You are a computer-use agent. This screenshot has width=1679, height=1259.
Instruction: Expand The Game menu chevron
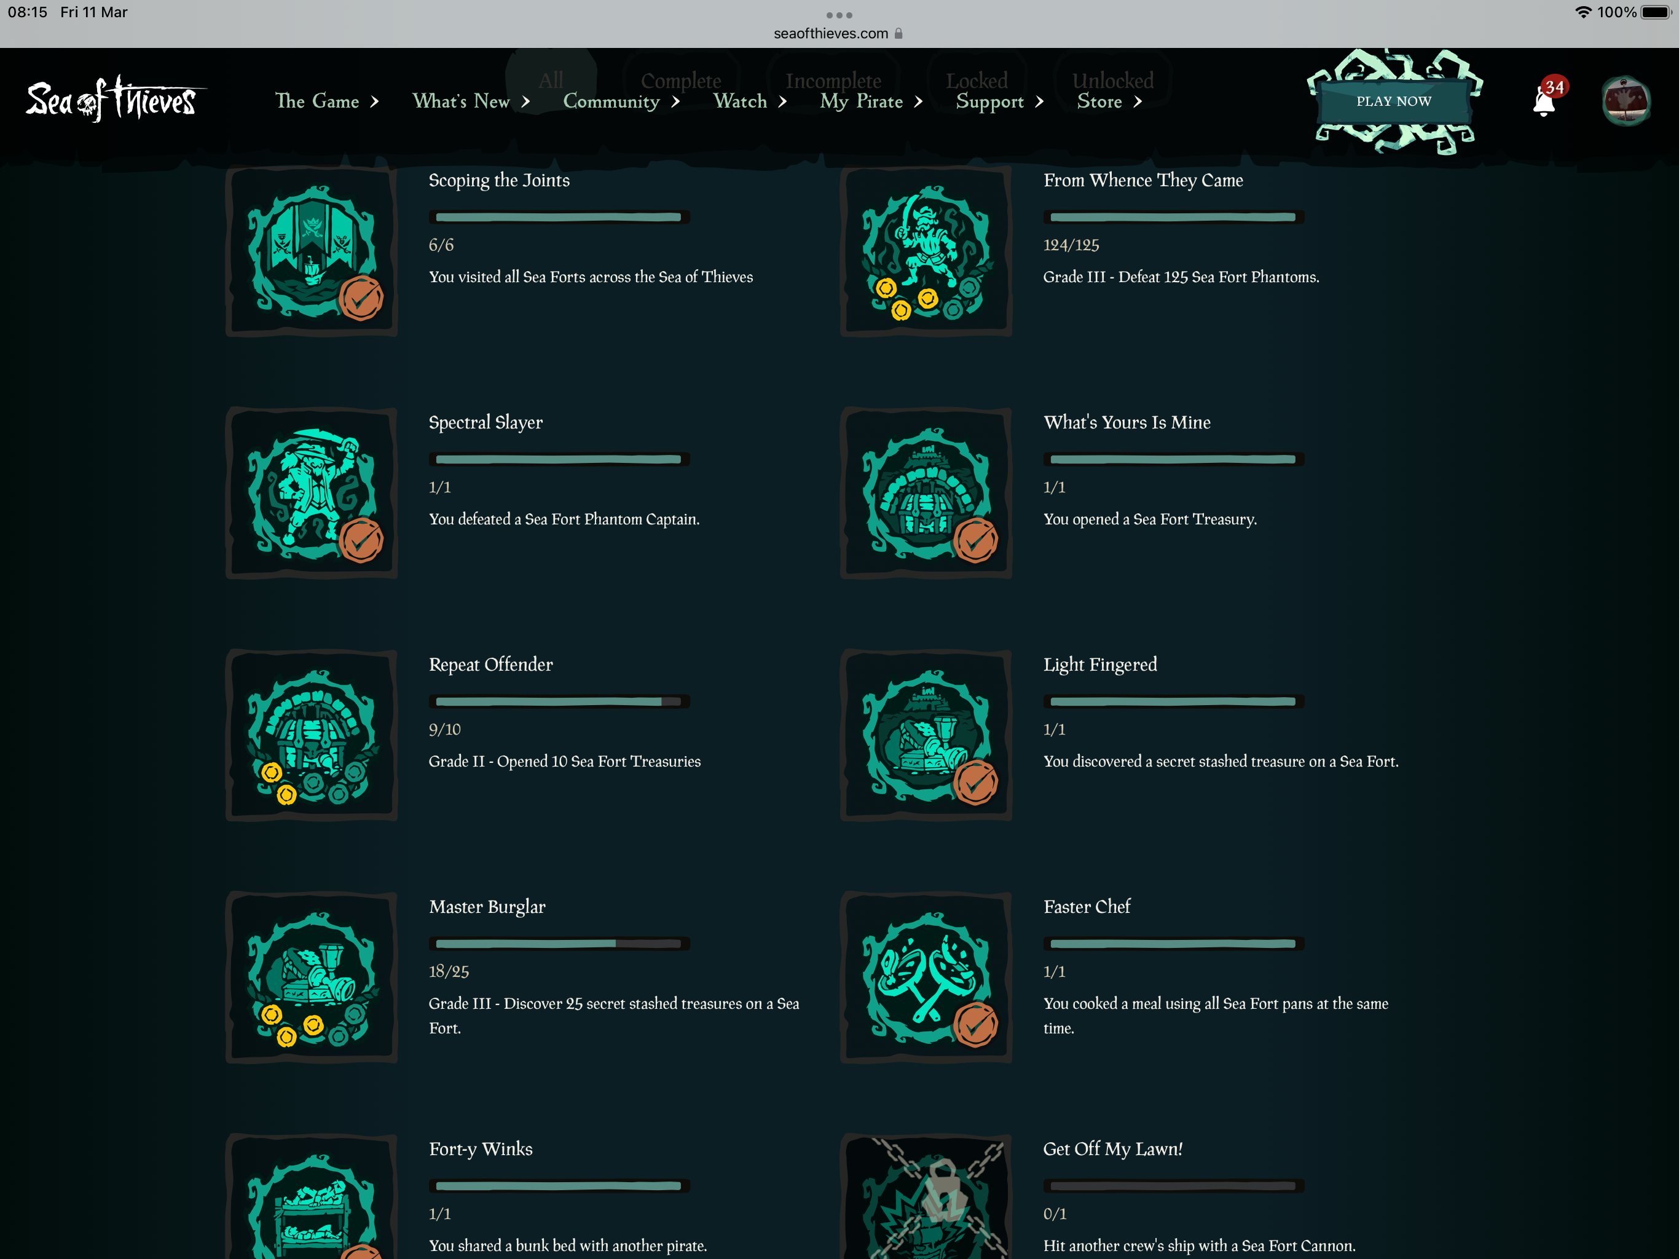374,102
